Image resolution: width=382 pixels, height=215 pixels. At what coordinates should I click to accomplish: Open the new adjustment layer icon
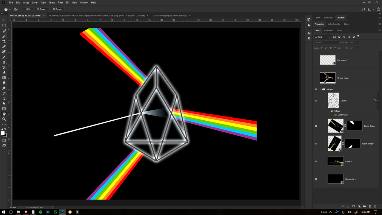click(359, 206)
